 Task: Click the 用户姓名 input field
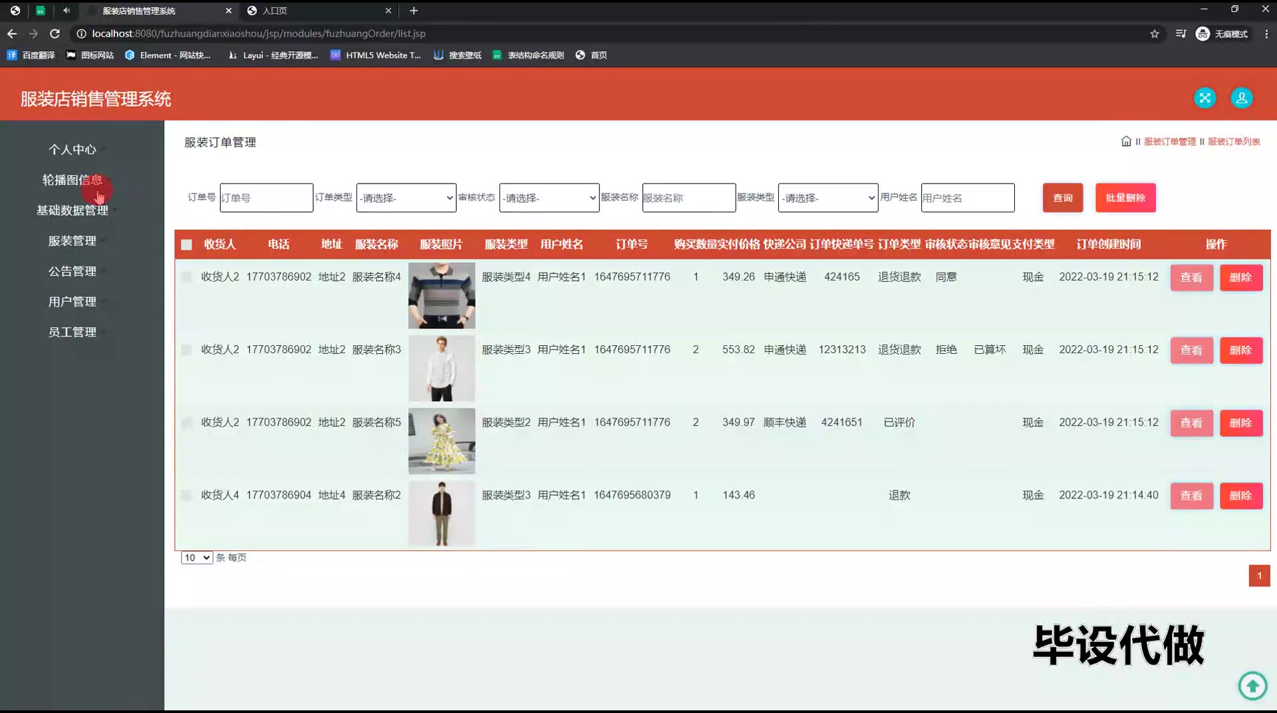tap(968, 198)
